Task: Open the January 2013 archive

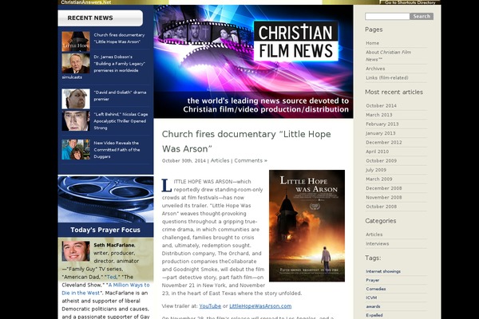Action: tap(380, 133)
